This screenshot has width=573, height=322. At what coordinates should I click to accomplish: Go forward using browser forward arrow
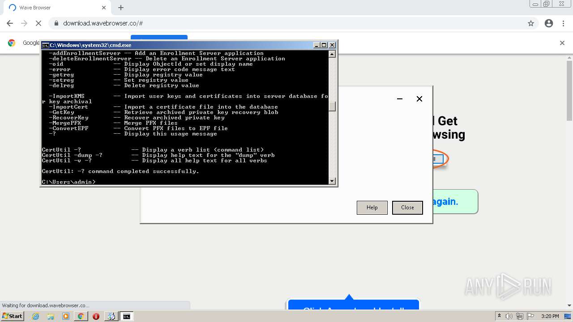point(24,23)
